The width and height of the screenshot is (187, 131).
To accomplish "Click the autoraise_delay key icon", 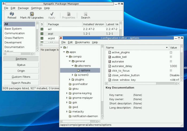I will pyautogui.click(x=110, y=66).
